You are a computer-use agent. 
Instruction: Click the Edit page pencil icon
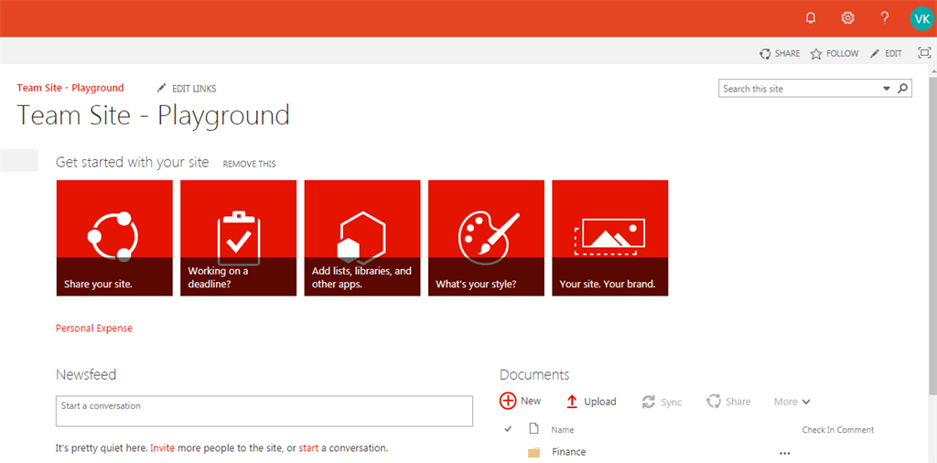pos(876,54)
